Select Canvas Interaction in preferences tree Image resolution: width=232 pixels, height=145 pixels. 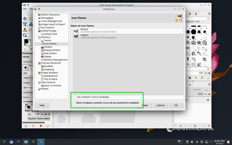[x=51, y=63]
